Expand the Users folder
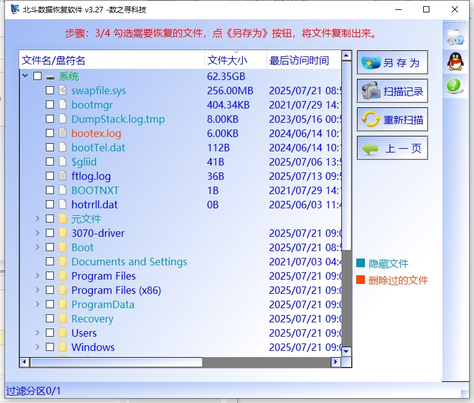 [x=37, y=332]
